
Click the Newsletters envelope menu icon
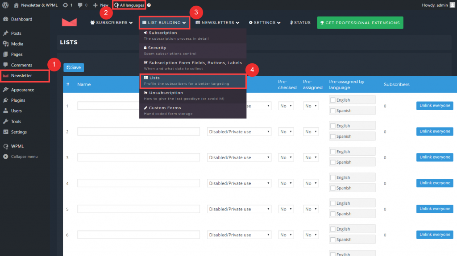click(x=198, y=22)
